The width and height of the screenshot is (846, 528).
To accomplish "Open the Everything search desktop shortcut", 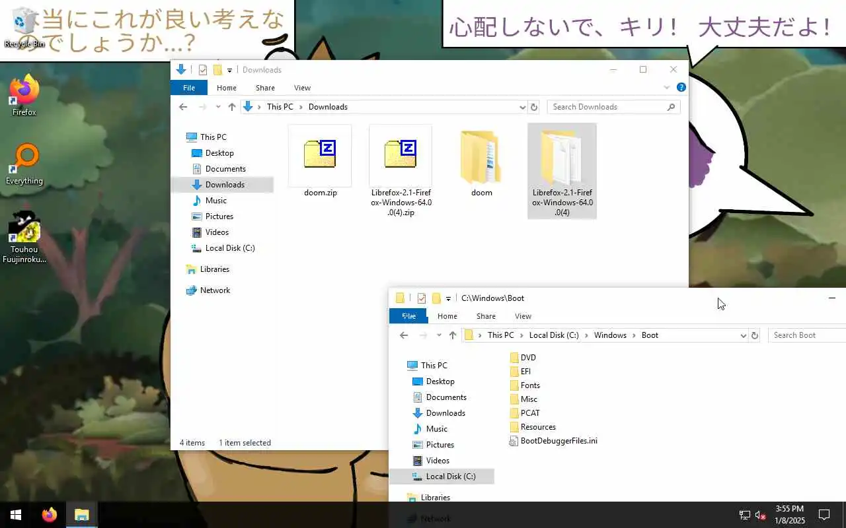I will 24,164.
